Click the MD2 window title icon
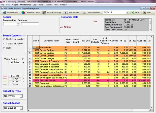 [2, 9]
